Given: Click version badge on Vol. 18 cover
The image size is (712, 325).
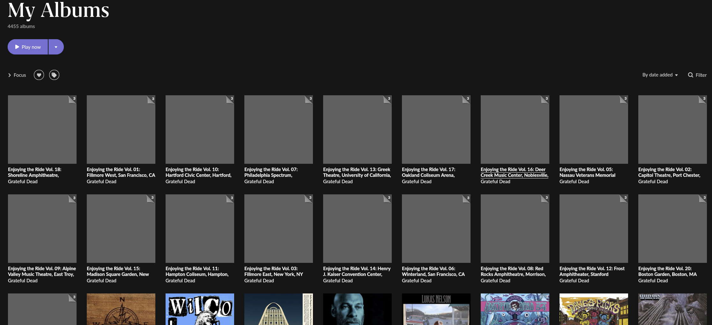Looking at the screenshot, I should click(x=73, y=99).
